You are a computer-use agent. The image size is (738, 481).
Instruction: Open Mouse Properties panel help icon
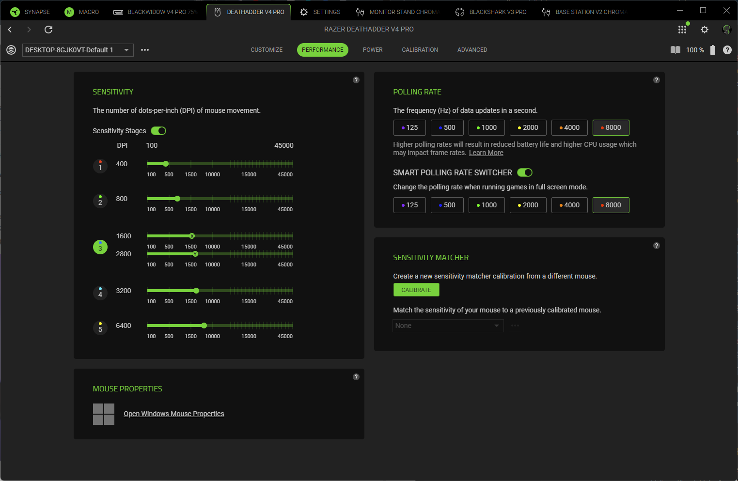(356, 377)
